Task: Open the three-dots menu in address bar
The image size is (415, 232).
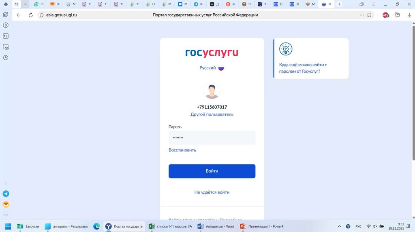Action: pyautogui.click(x=362, y=15)
